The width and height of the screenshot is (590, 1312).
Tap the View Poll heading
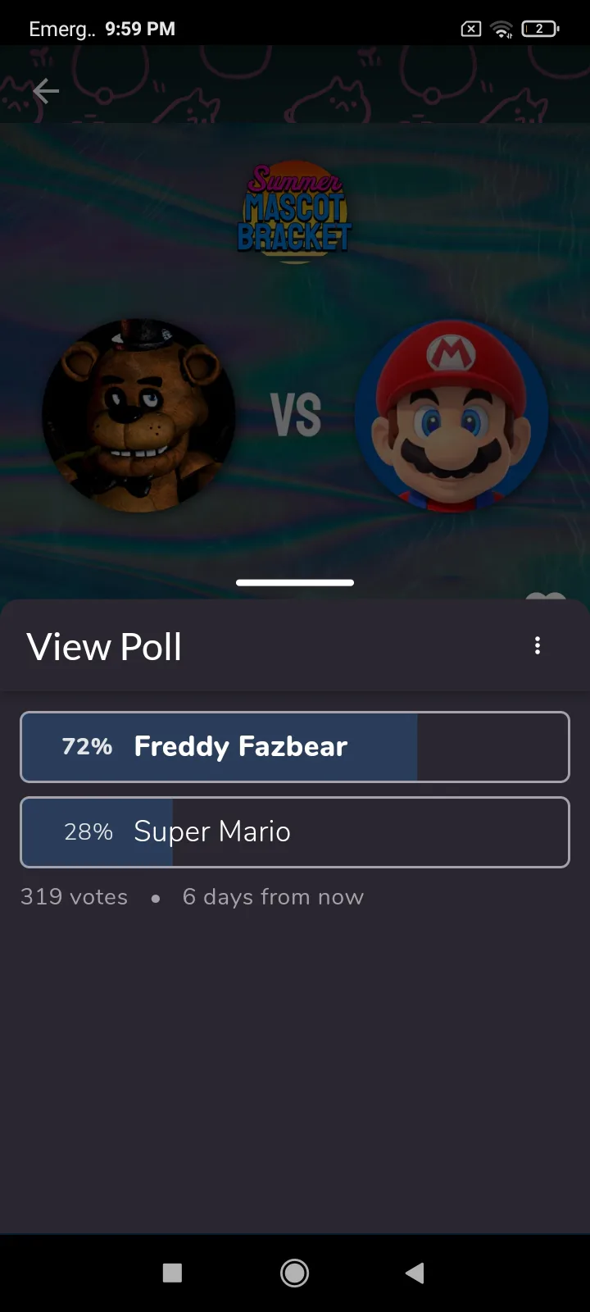(104, 647)
